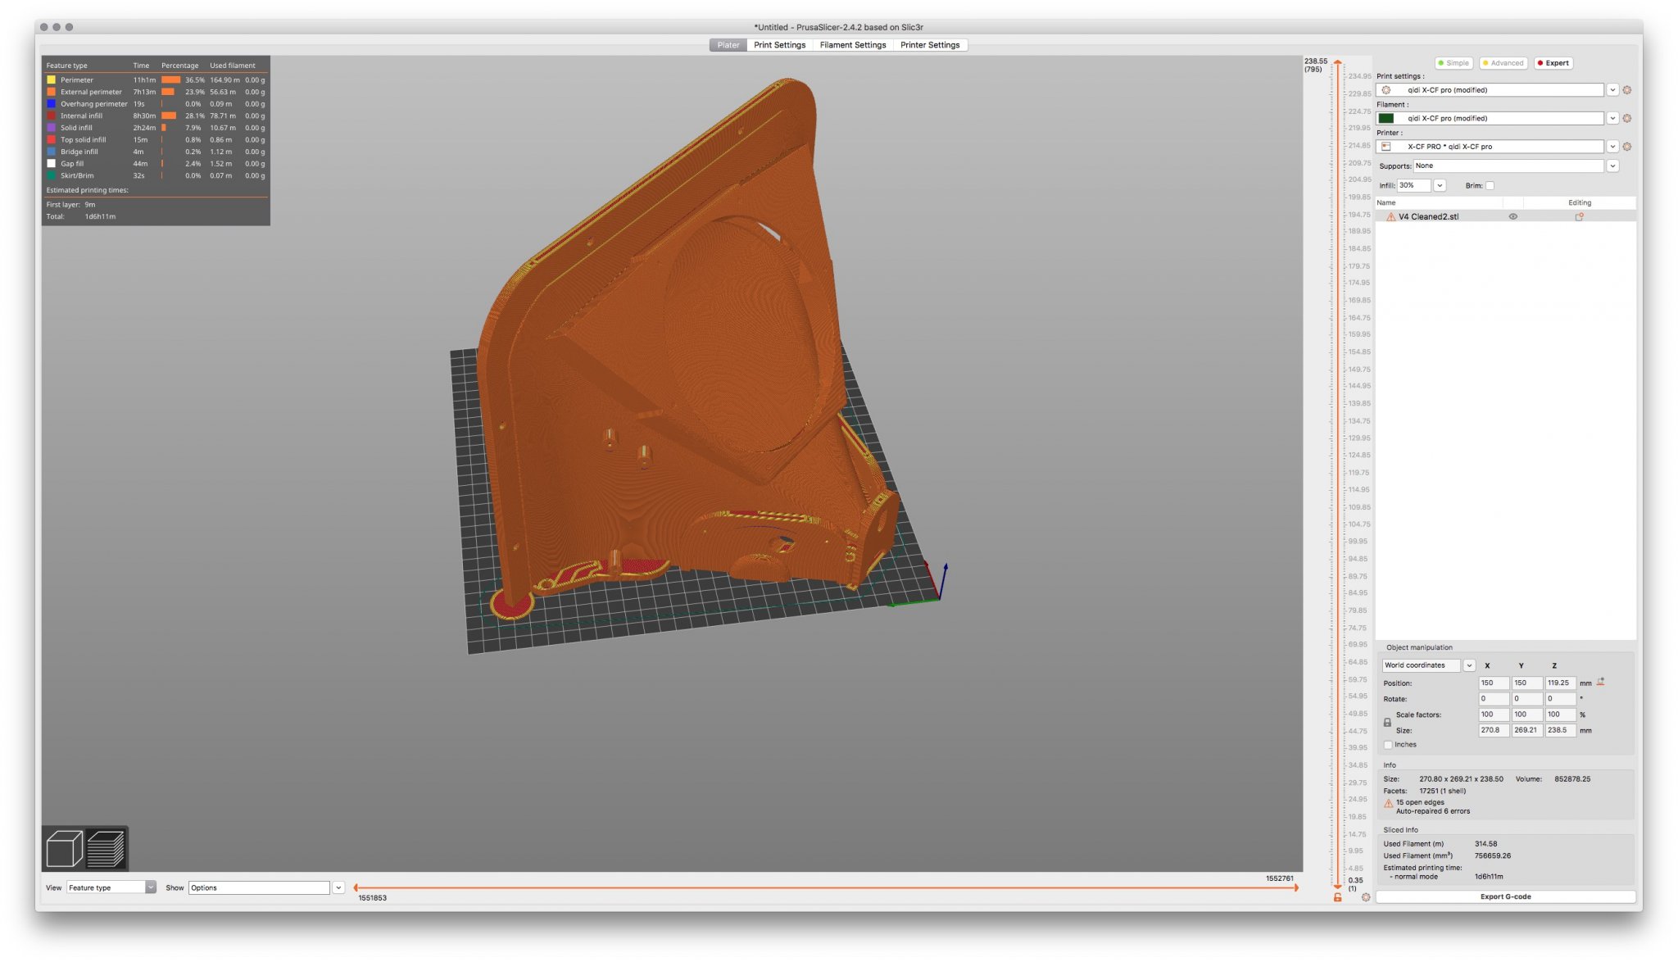Click the Infill 30% input field
The width and height of the screenshot is (1678, 962).
click(1414, 186)
